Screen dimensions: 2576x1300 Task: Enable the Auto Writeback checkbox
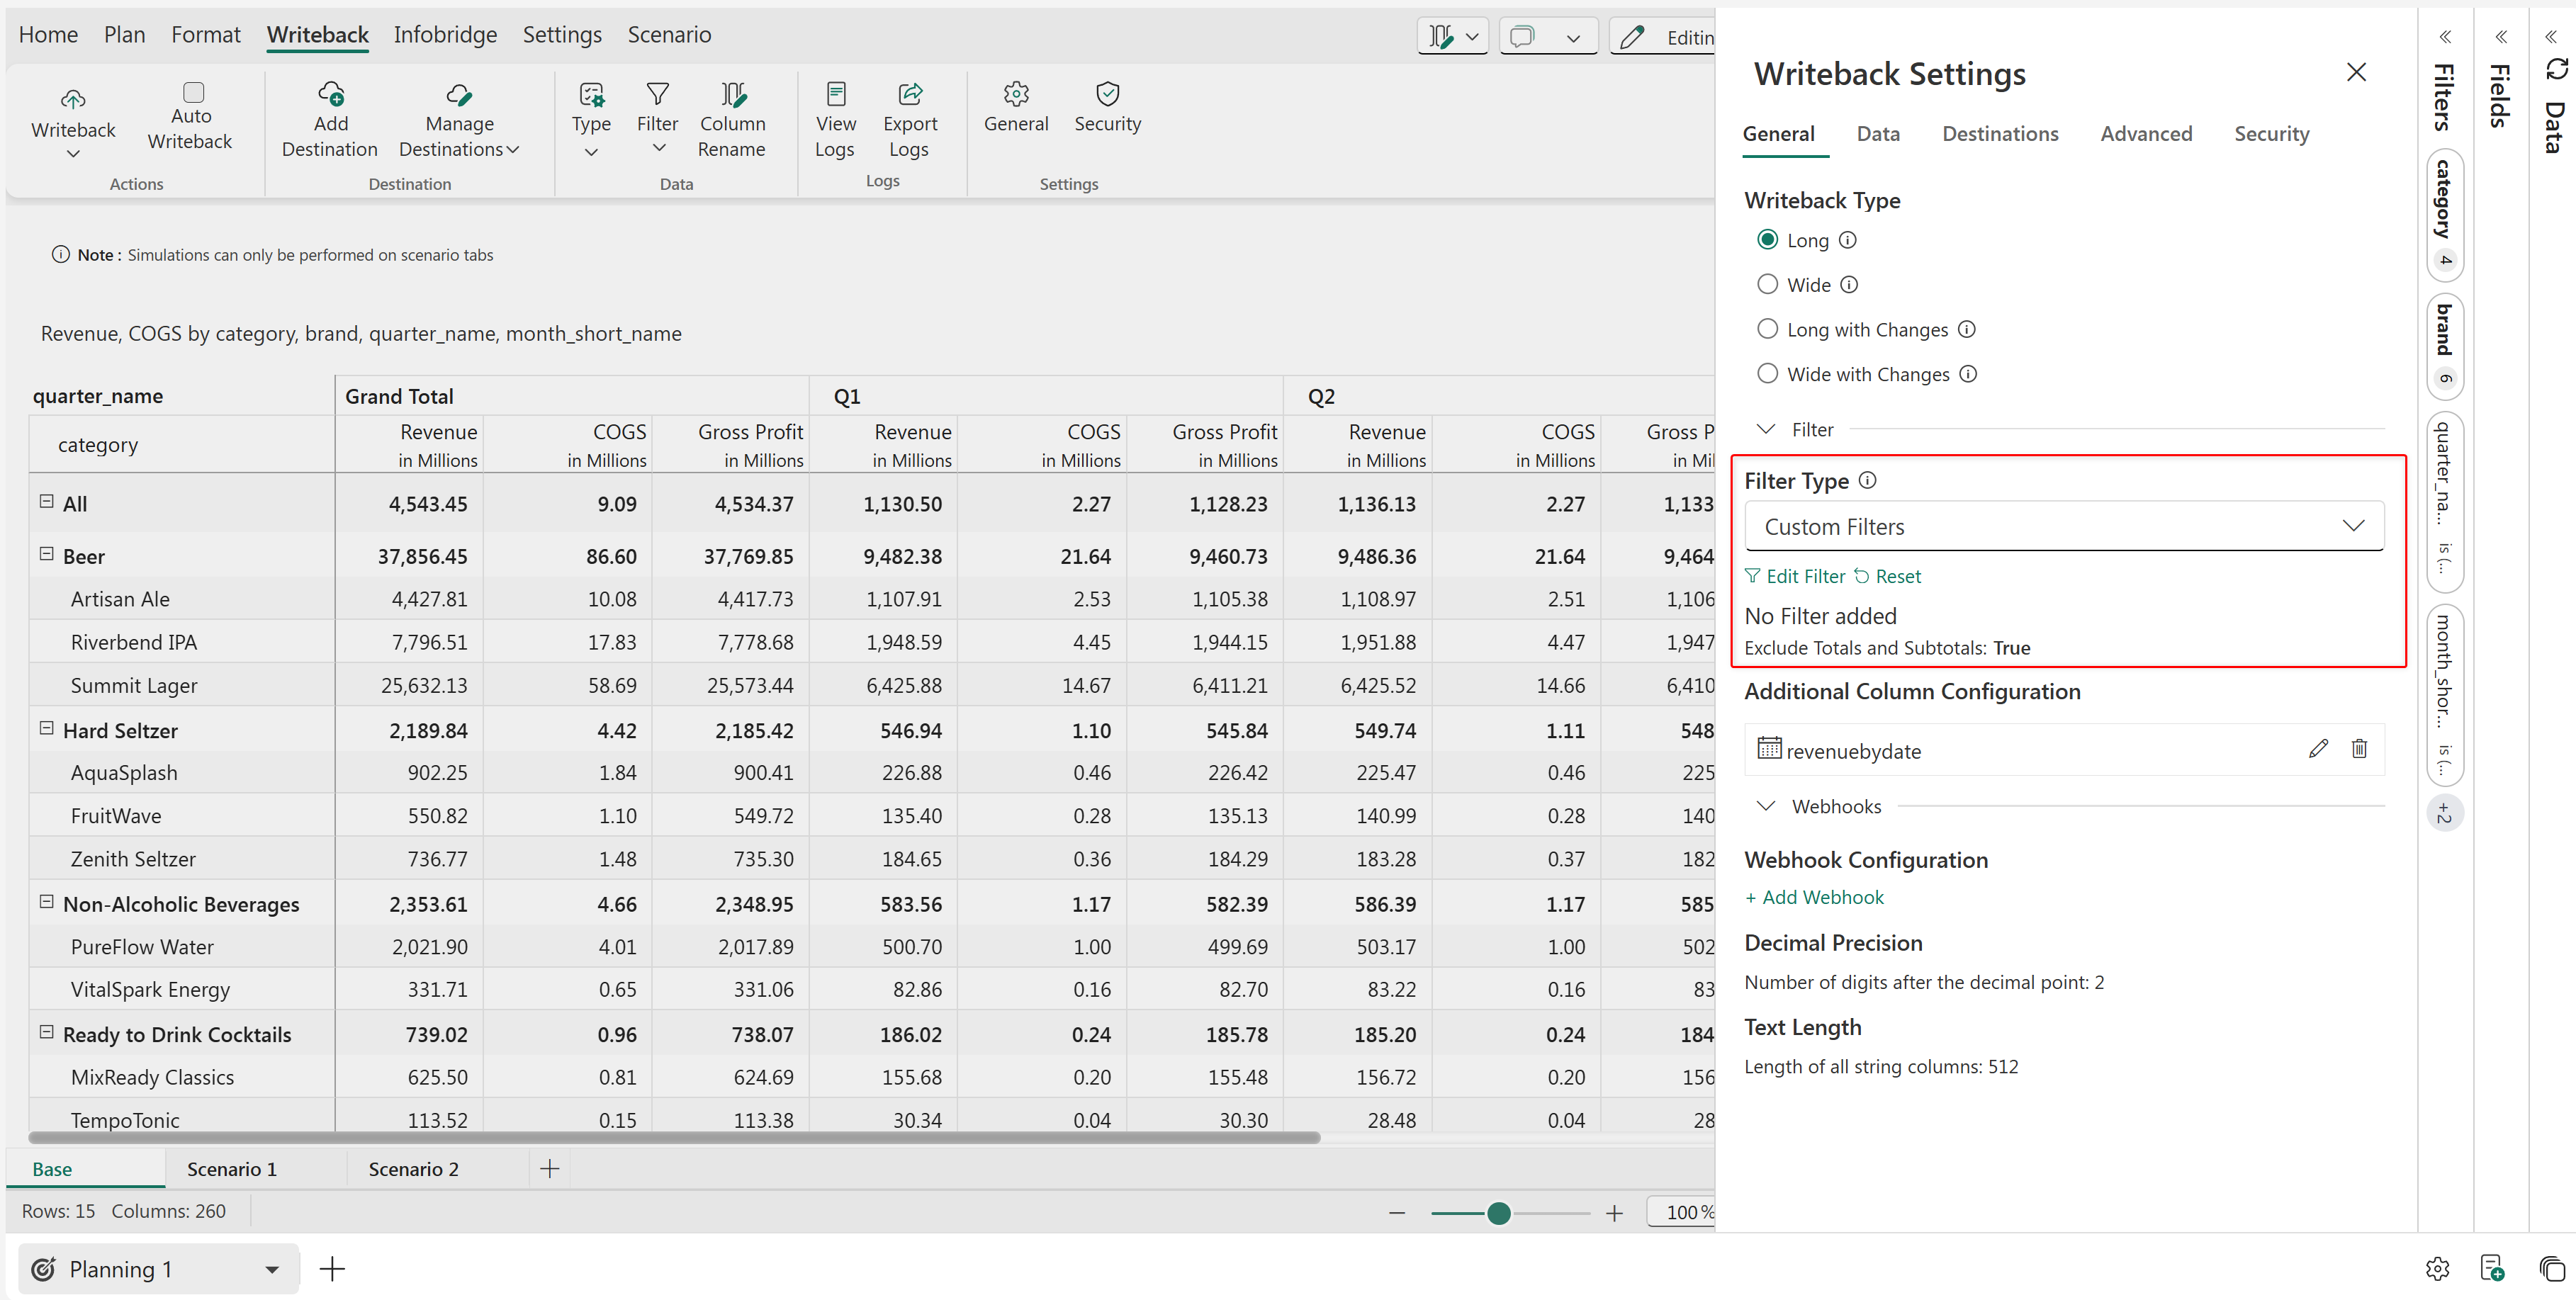pos(193,92)
